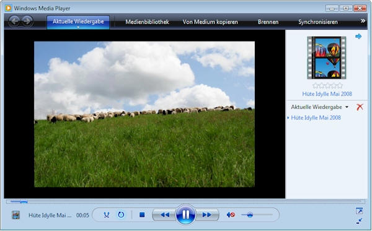Viewport: 372px width, 231px height.
Task: Toggle shuffle mode
Action: 107,215
